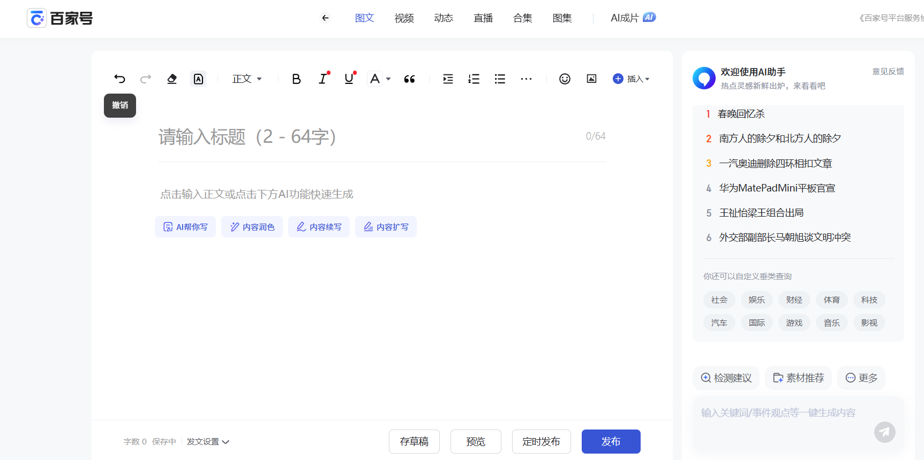Expand the 发文设置 settings
The height and width of the screenshot is (460, 924).
(208, 442)
